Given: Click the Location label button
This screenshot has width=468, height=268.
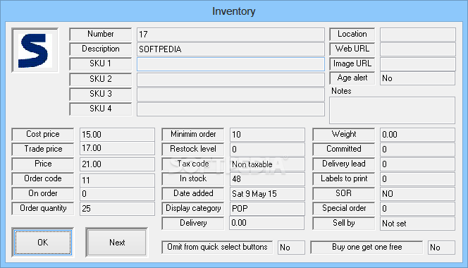Looking at the screenshot, I should (352, 34).
